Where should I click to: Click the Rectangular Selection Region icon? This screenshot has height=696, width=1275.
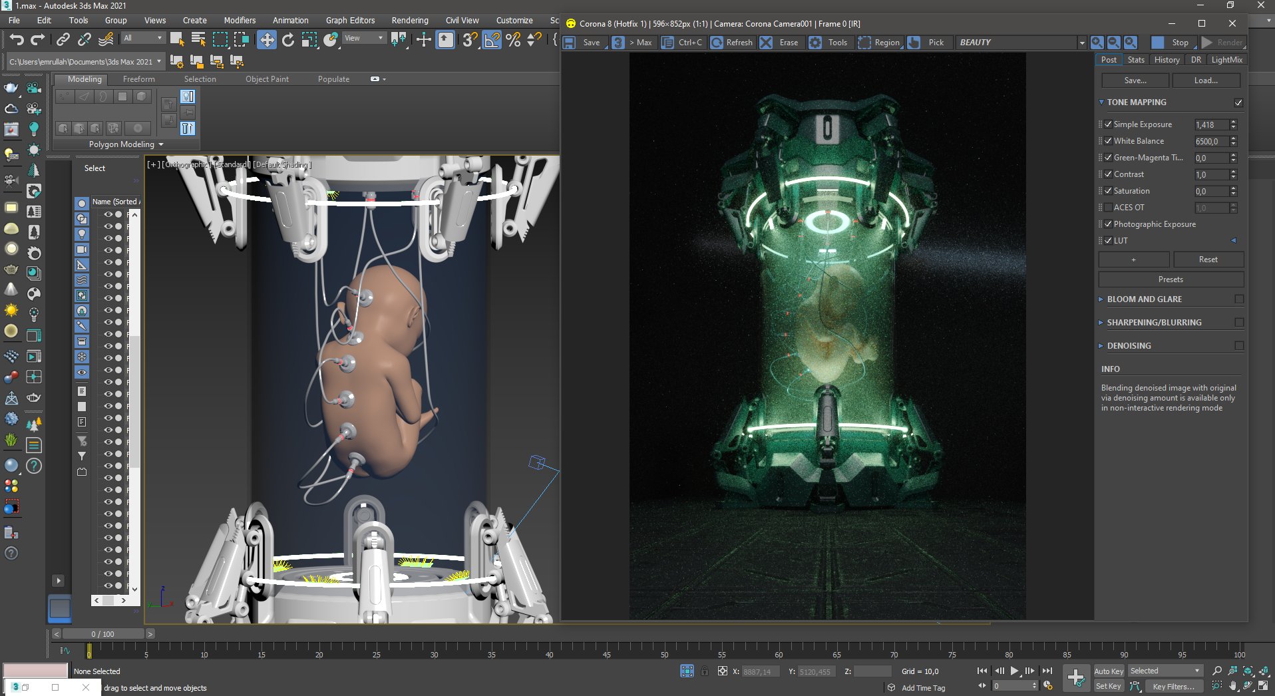pyautogui.click(x=220, y=40)
